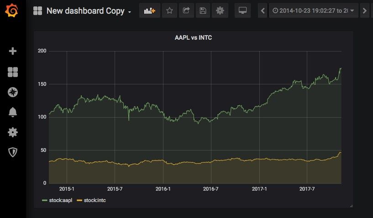Open the time range picker dropdown
Screen dimensions: 373x218
[313, 10]
